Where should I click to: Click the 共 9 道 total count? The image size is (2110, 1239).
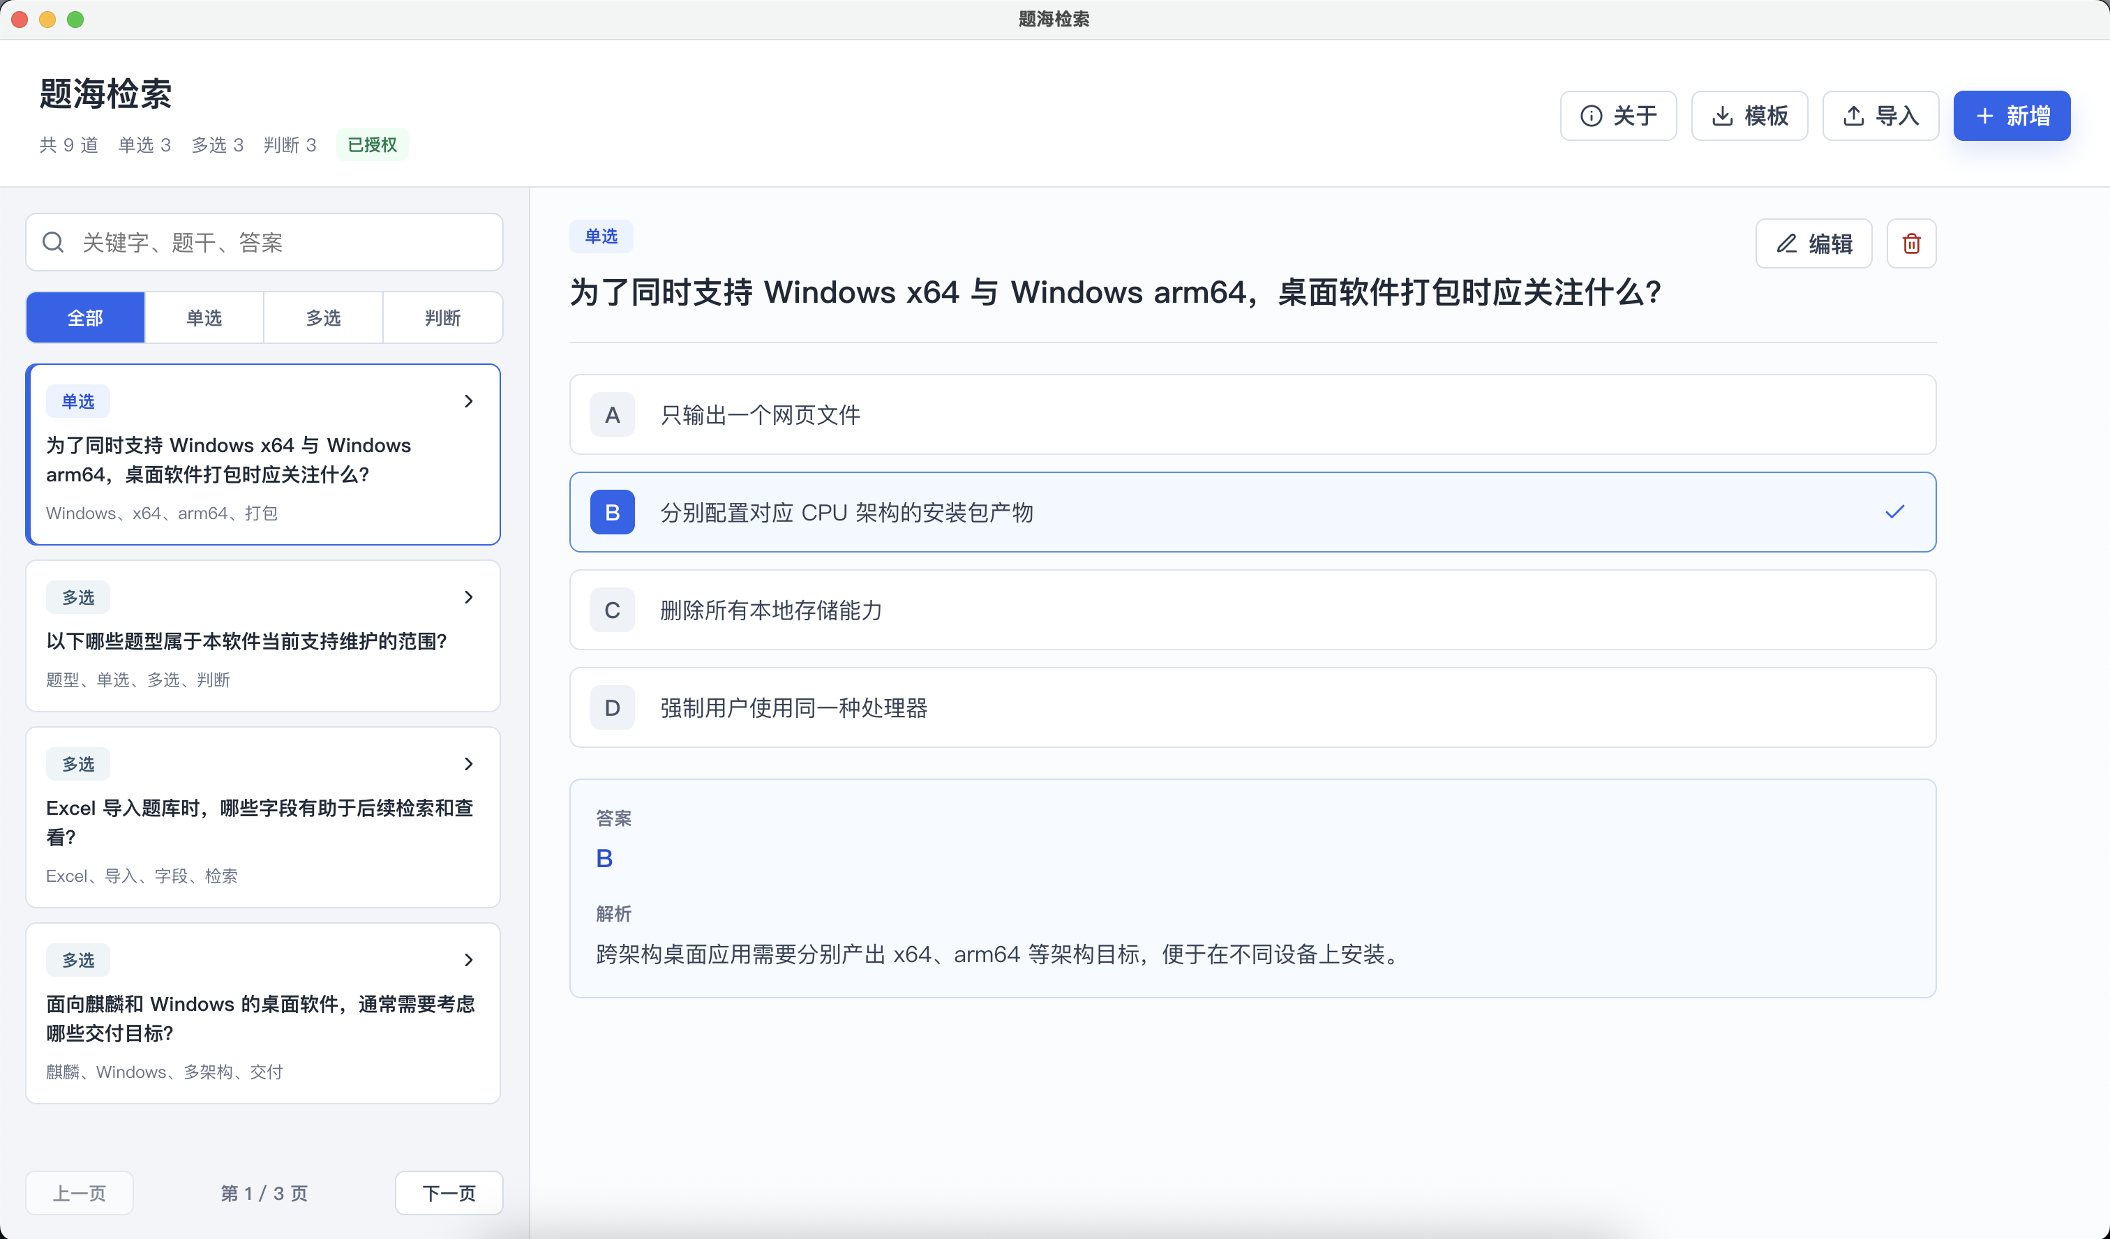[x=68, y=145]
